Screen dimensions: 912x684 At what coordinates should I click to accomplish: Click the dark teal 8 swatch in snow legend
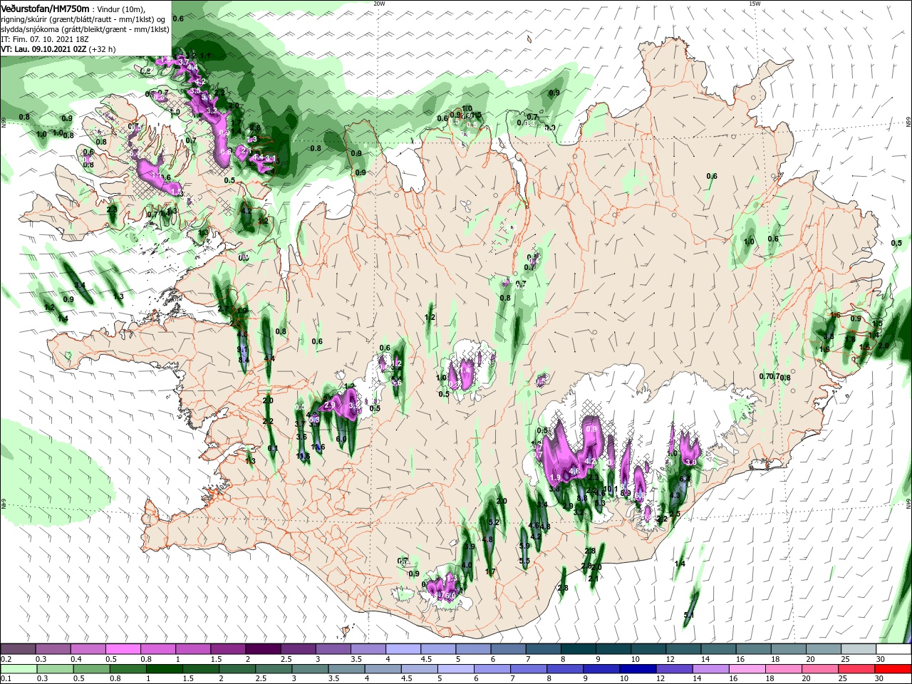pyautogui.click(x=579, y=648)
